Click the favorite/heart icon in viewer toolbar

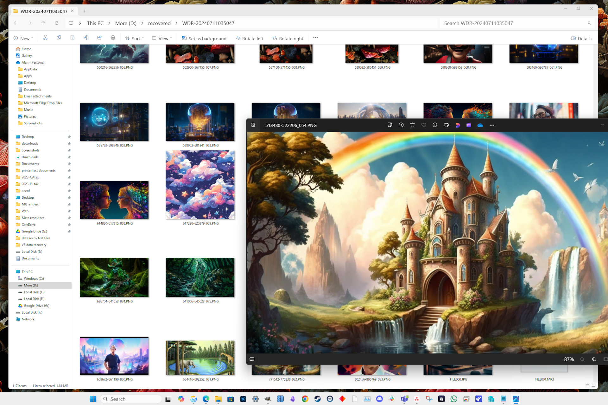pos(424,125)
